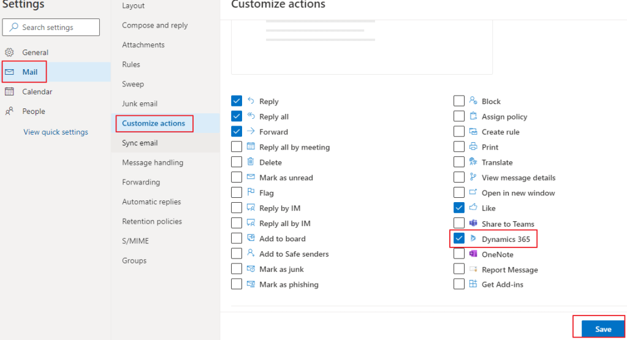Click the Flag icon
The width and height of the screenshot is (627, 340).
point(251,193)
